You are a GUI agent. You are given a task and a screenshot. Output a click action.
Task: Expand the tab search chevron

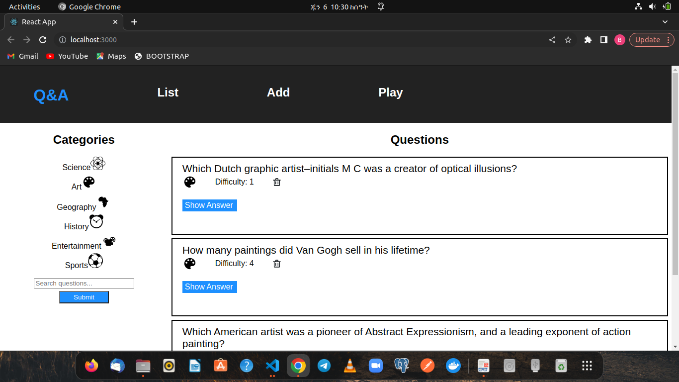665,22
